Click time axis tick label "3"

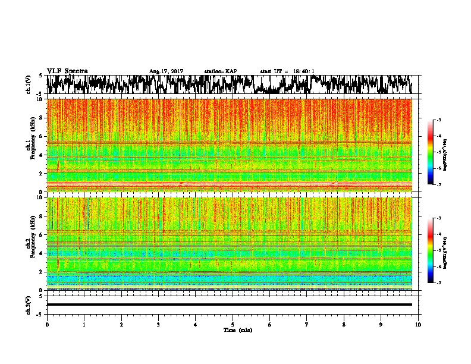[x=158, y=325]
